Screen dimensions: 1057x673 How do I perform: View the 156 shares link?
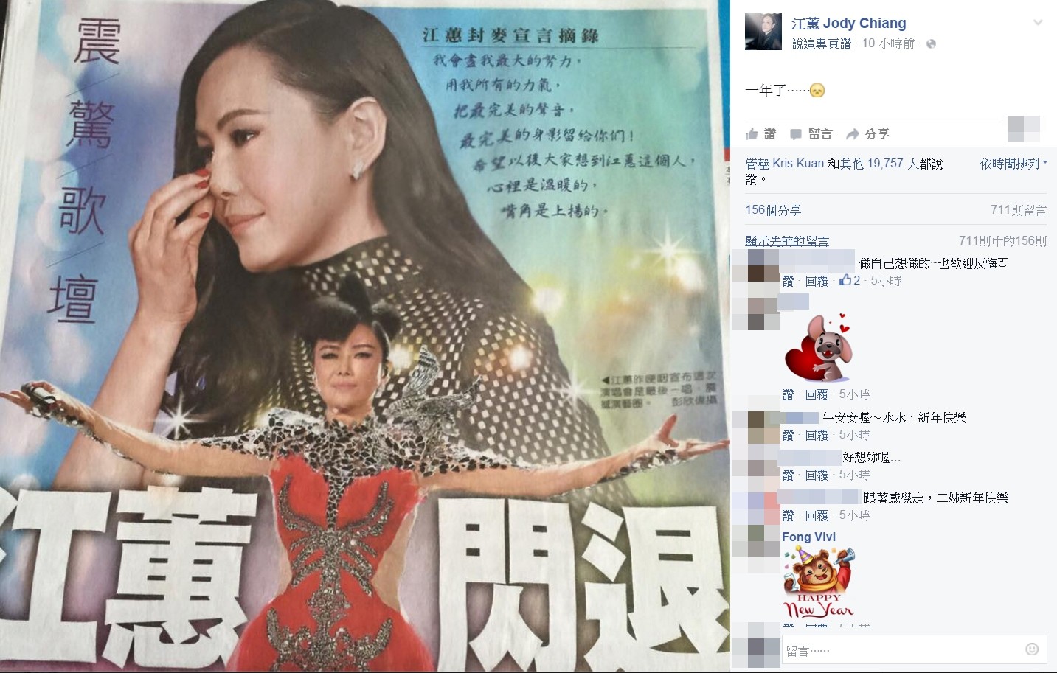773,210
